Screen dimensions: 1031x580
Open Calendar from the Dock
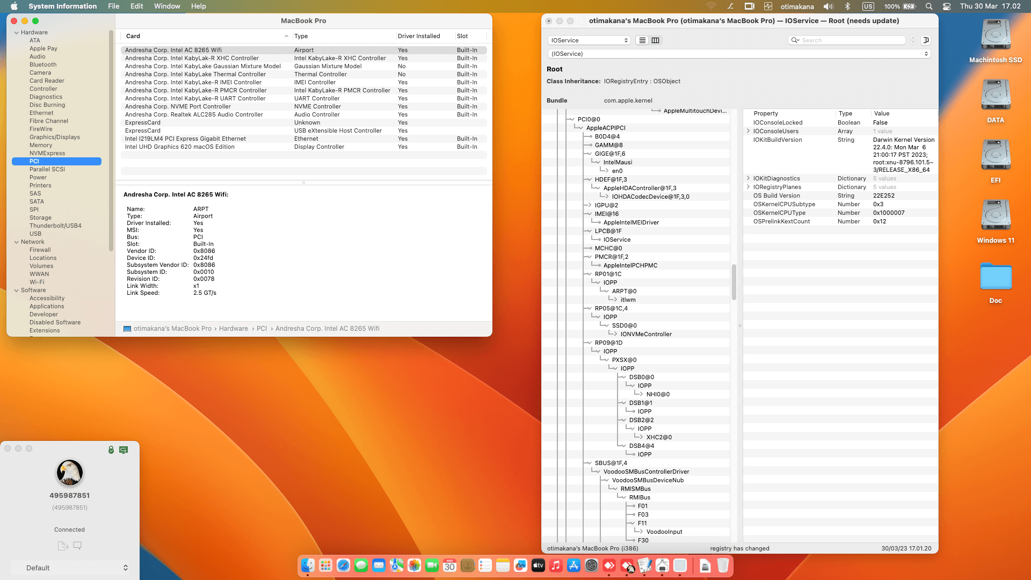[450, 565]
